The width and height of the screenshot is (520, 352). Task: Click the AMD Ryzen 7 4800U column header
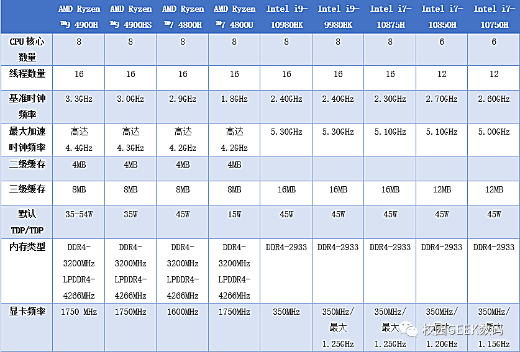click(234, 17)
